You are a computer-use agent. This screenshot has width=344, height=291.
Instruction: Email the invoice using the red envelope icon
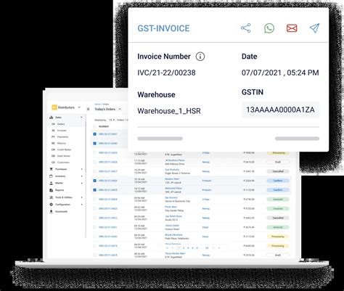[x=292, y=28]
